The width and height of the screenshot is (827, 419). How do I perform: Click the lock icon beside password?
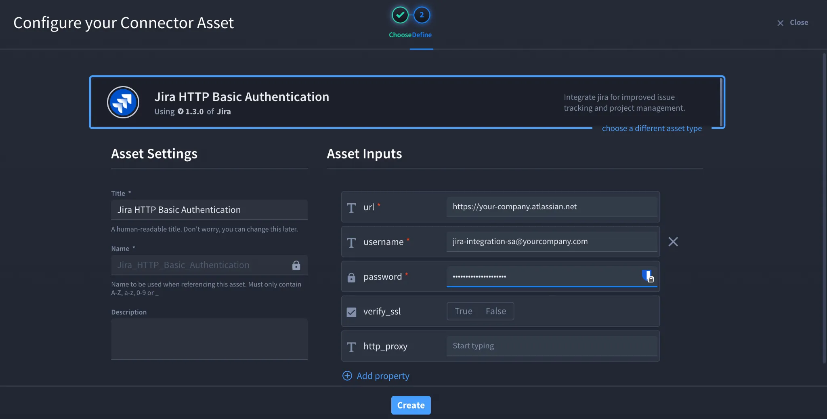point(351,277)
